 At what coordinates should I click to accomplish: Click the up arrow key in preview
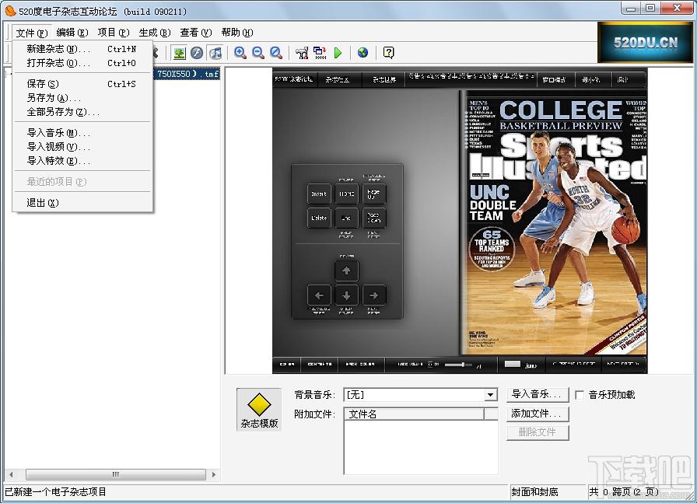click(x=346, y=271)
